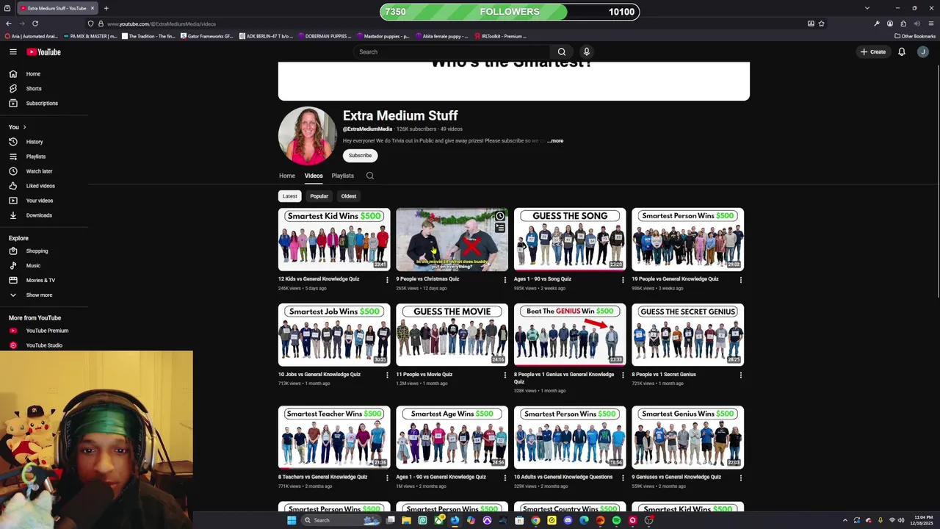Subscribe to Extra Medium Stuff
Screen dimensions: 940x529
(360, 155)
